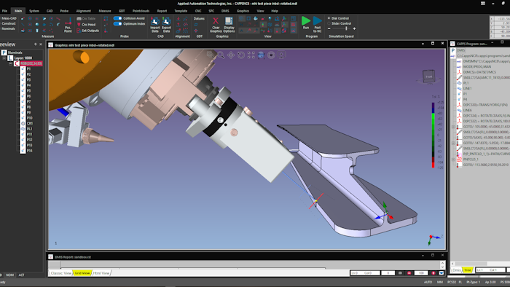510x287 pixels.
Task: Switch to the Grid View report tab
Action: (82, 273)
